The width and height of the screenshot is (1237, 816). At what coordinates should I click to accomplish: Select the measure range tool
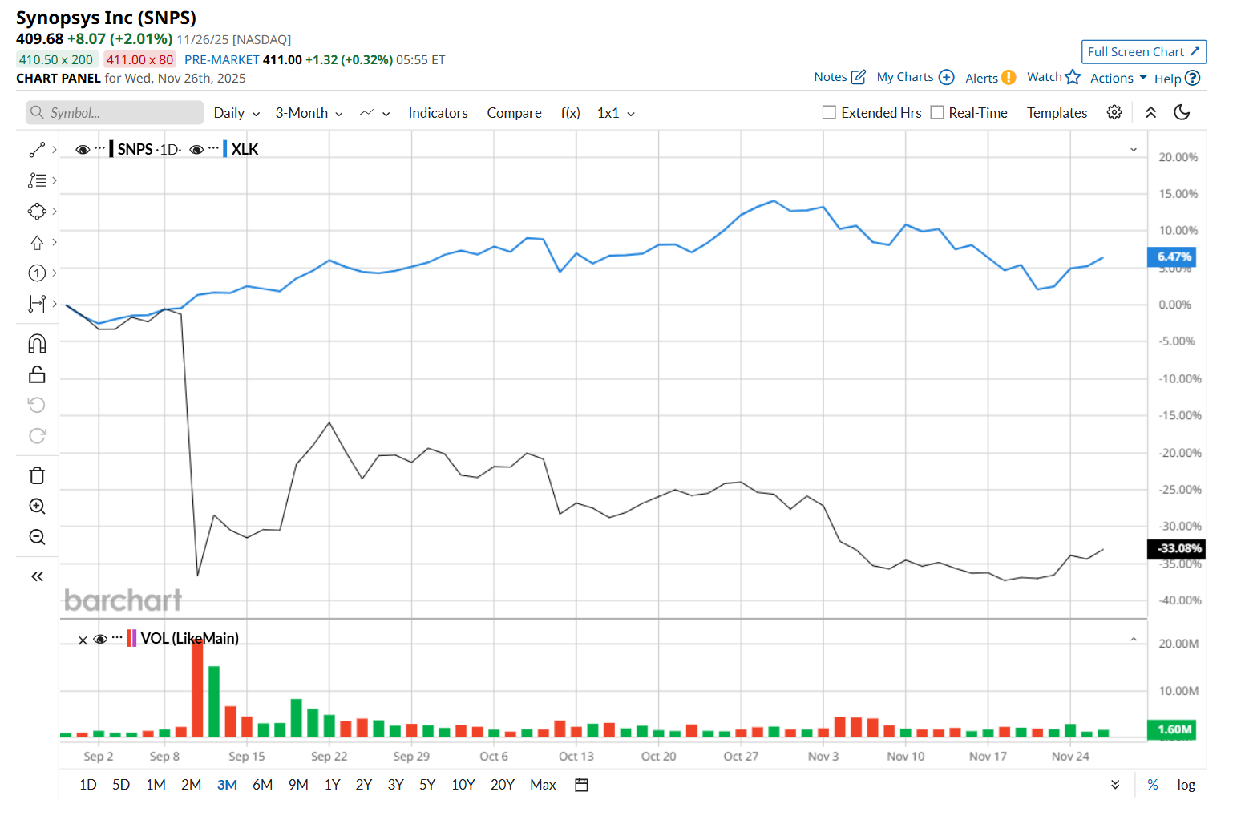pyautogui.click(x=37, y=304)
